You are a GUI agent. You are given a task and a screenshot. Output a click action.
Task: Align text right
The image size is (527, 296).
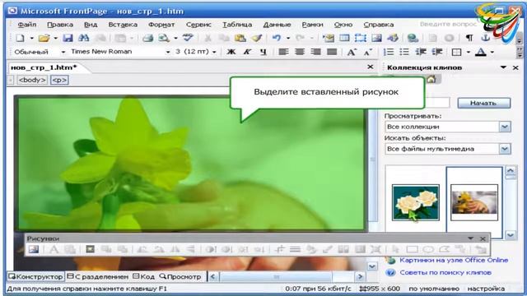[315, 52]
